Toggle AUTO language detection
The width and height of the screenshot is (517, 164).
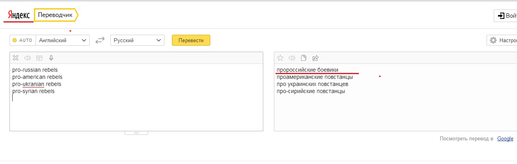click(23, 40)
